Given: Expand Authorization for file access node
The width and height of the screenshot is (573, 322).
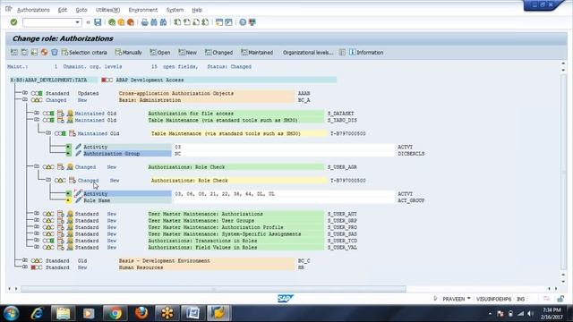Looking at the screenshot, I should tap(37, 114).
